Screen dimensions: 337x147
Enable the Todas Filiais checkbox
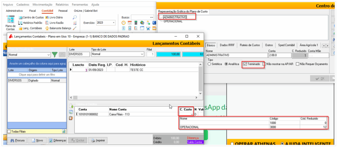coord(9,132)
